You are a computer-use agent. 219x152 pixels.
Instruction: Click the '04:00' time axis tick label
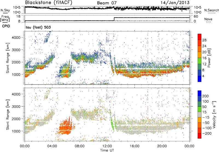52,146
